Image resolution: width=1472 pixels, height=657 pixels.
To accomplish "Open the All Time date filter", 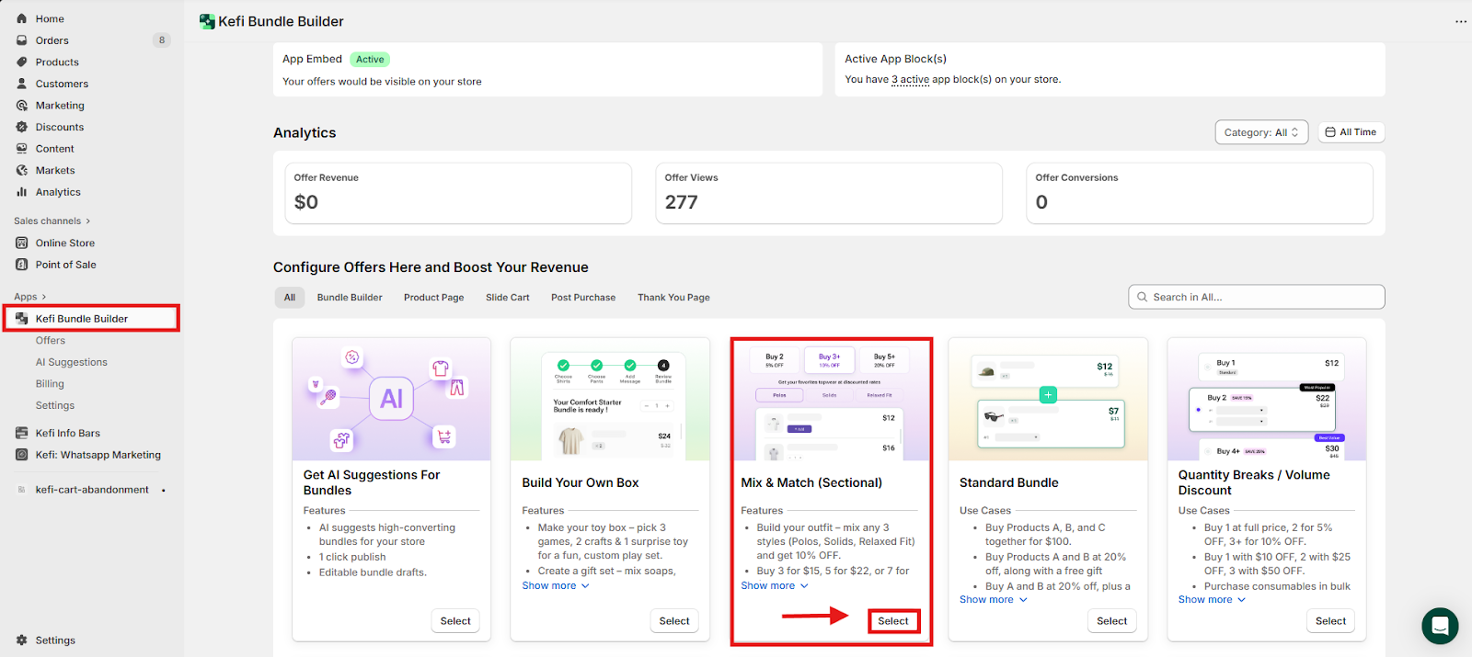I will [x=1351, y=132].
